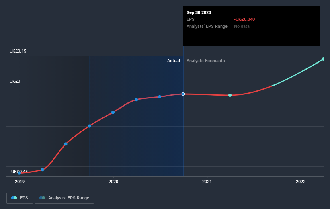Click the 2022 x-axis label
The width and height of the screenshot is (330, 209).
[301, 182]
